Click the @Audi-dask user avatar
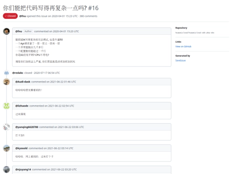Image resolution: width=232 pixels, height=174 pixels. [6, 82]
